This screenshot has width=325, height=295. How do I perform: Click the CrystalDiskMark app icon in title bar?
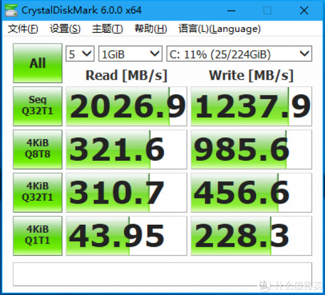point(11,10)
